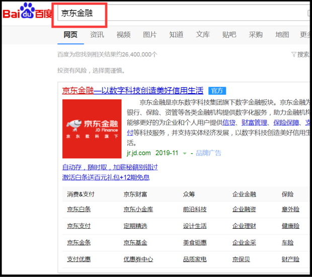Open the 信贷 link in description
This screenshot has width=312, height=277.
[229, 122]
